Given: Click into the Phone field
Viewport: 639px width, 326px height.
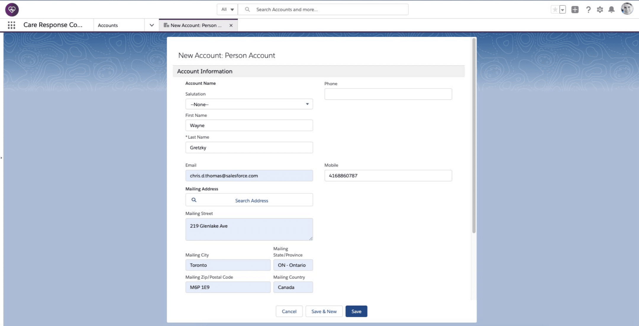Looking at the screenshot, I should [x=388, y=94].
